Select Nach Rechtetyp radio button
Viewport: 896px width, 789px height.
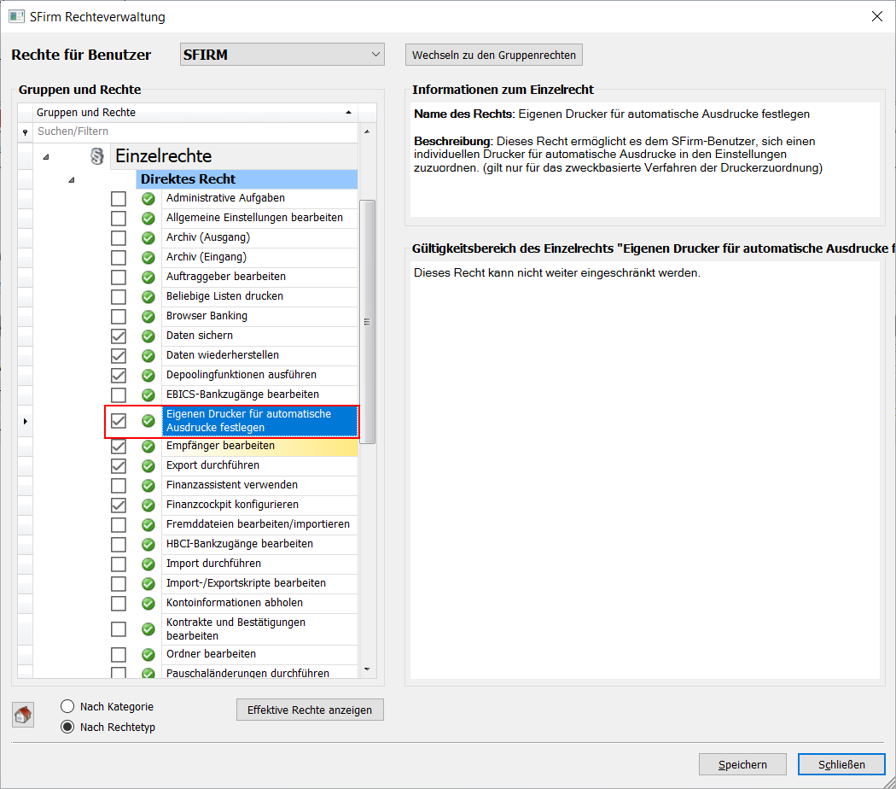click(x=67, y=727)
